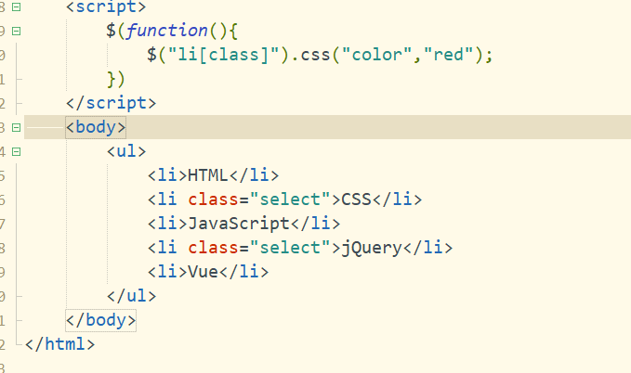
Task: Click the closing </script> tag
Action: pyautogui.click(x=112, y=103)
